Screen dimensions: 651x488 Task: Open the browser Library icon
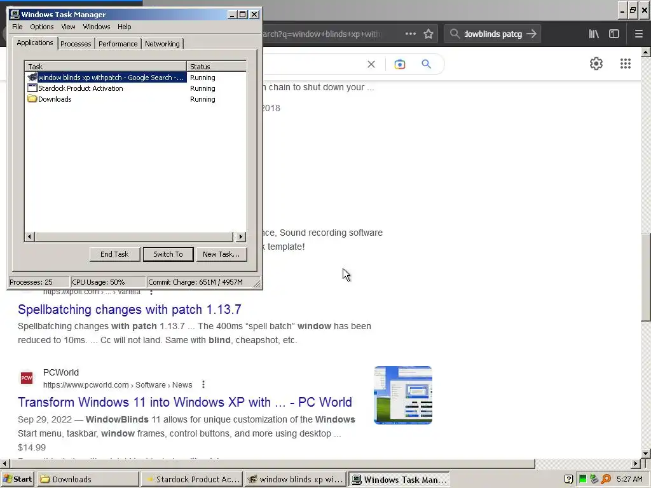[594, 34]
